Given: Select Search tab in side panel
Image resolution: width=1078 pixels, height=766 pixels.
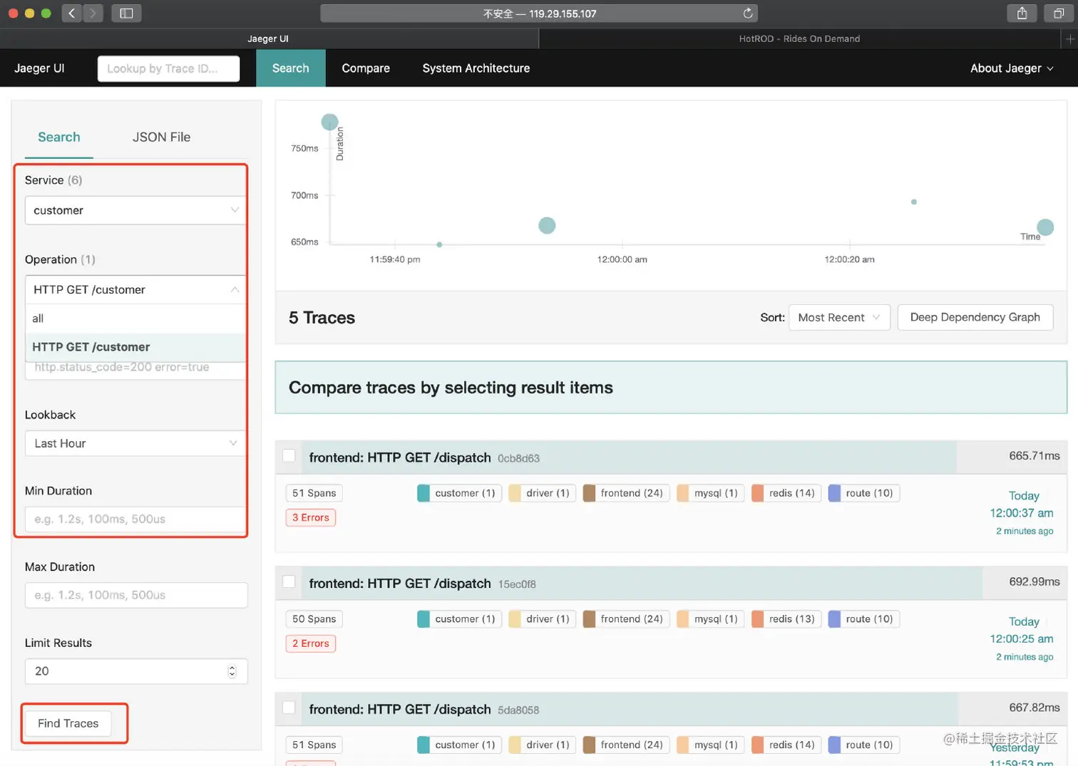Looking at the screenshot, I should point(59,137).
